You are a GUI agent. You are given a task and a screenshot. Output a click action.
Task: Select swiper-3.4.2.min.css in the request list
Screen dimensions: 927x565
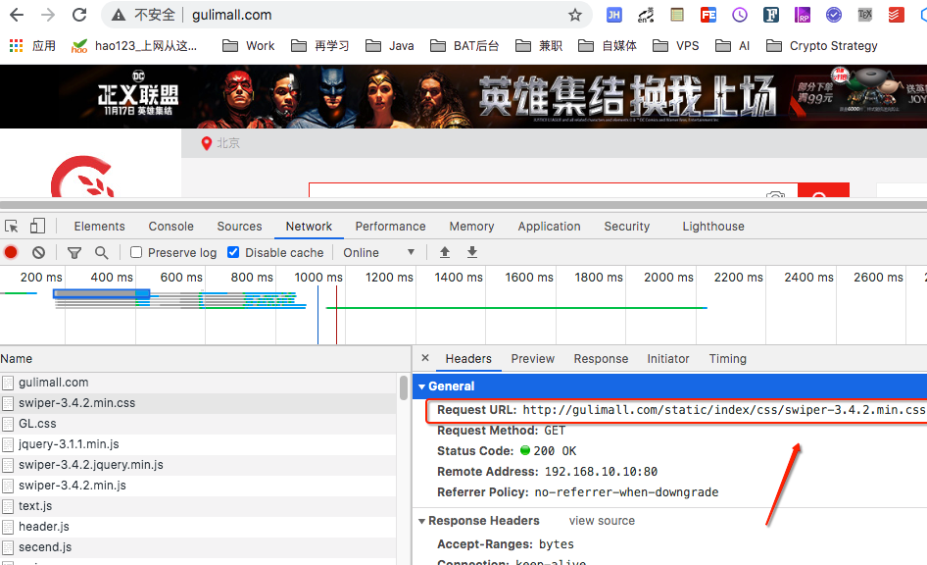pos(78,402)
